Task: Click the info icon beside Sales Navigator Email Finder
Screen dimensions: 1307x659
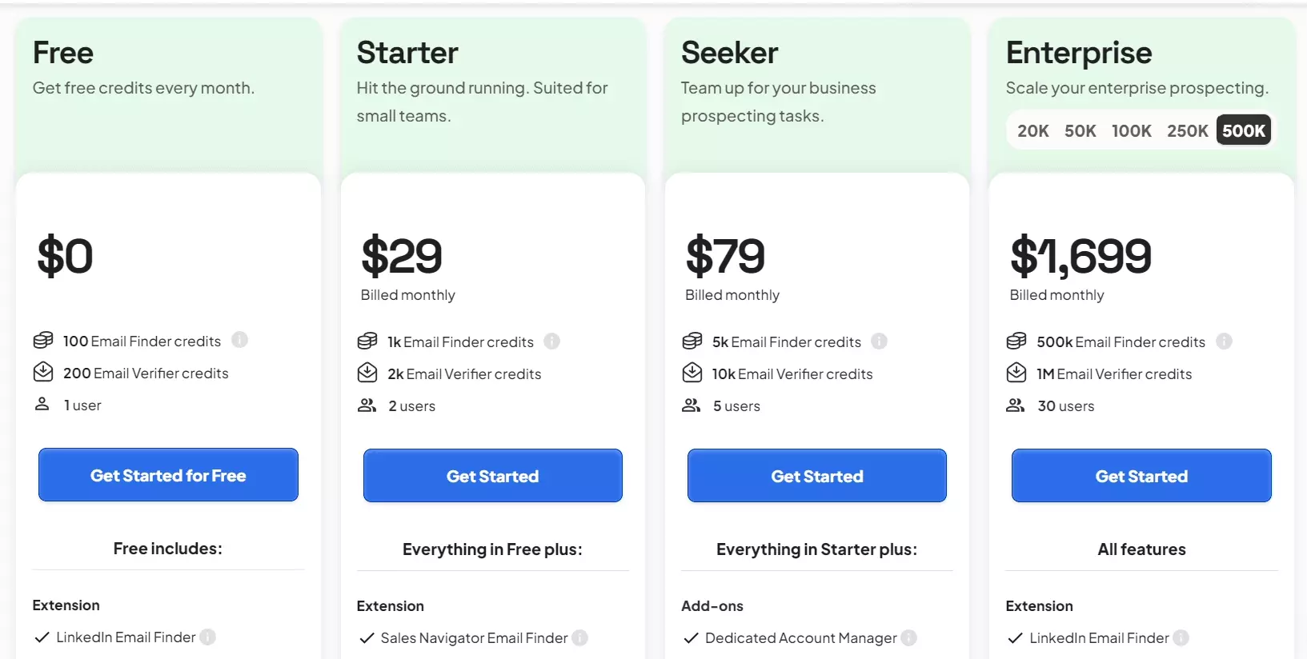Action: click(x=579, y=637)
